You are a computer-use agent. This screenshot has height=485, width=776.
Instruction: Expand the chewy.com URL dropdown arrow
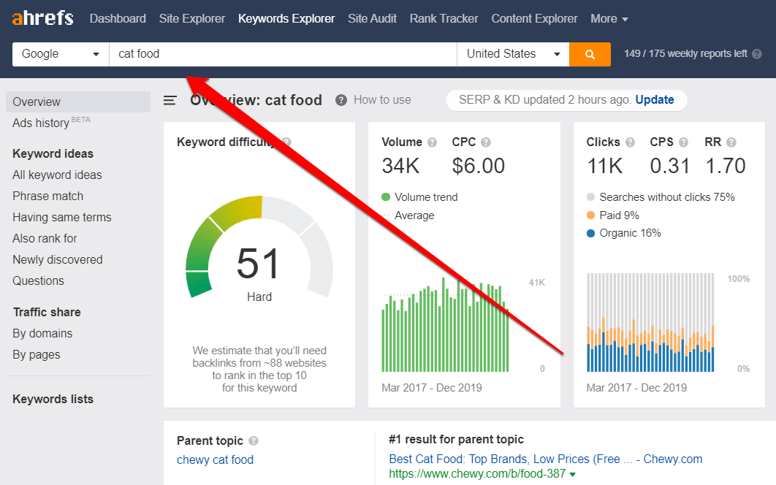click(573, 475)
